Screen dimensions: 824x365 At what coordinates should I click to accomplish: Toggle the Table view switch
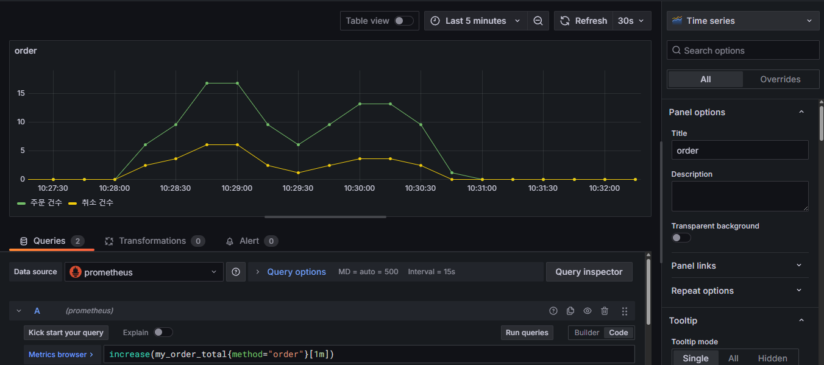tap(403, 21)
